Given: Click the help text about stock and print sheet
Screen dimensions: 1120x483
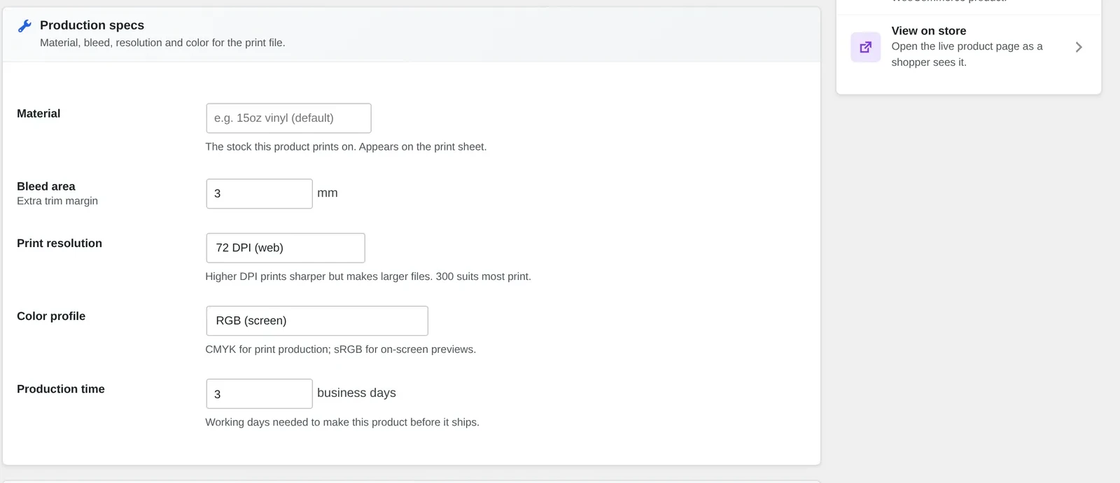Looking at the screenshot, I should (x=346, y=146).
